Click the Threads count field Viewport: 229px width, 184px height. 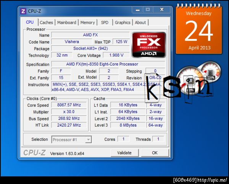[158, 139]
